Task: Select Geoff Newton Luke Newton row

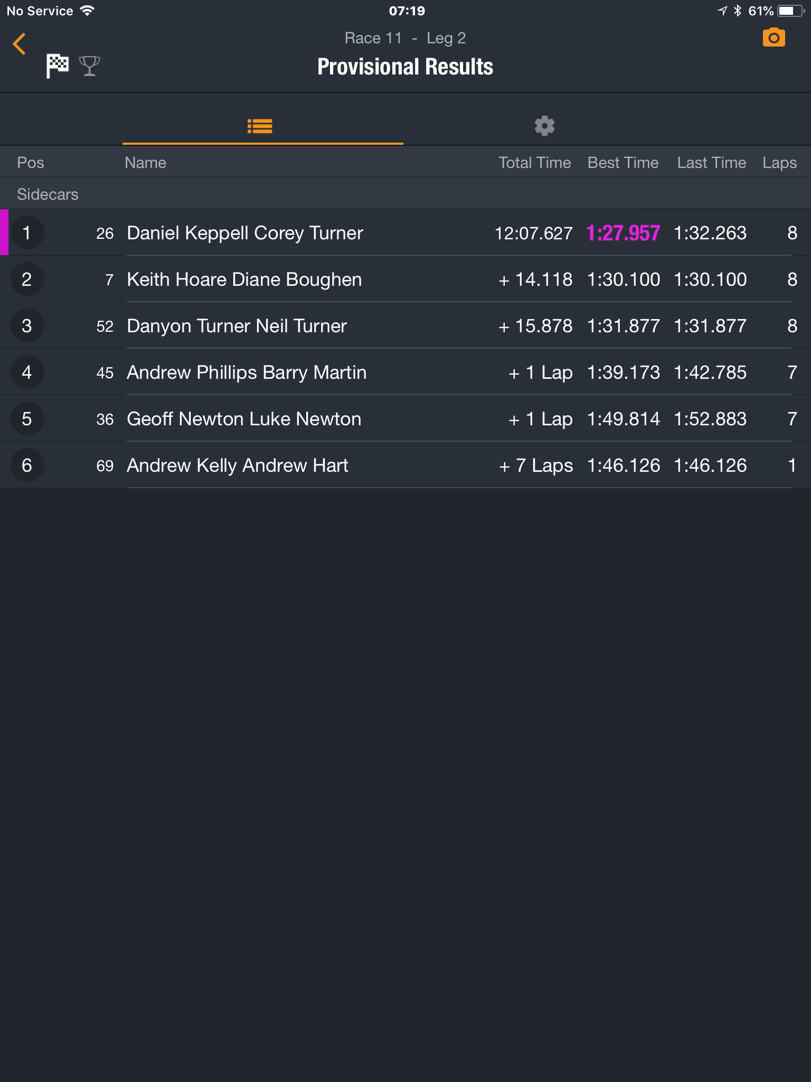Action: [x=405, y=419]
